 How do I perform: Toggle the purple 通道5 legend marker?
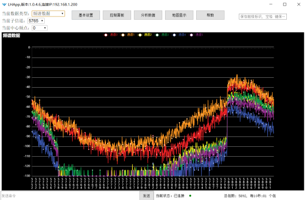[191, 35]
